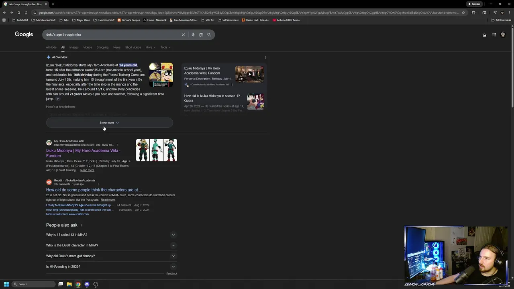
Task: Open Search Labs flask icon
Action: pos(484,35)
